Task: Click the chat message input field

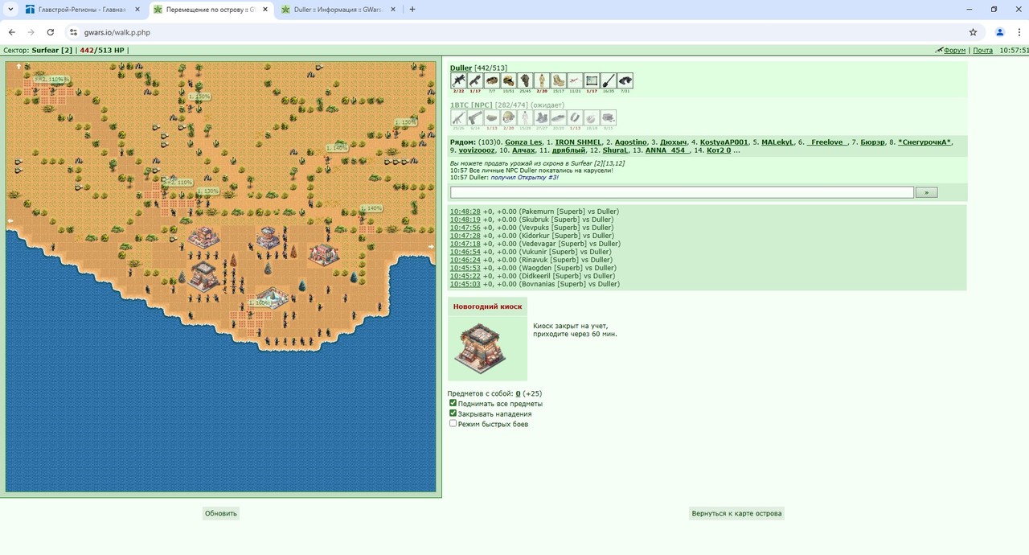Action: pyautogui.click(x=682, y=192)
